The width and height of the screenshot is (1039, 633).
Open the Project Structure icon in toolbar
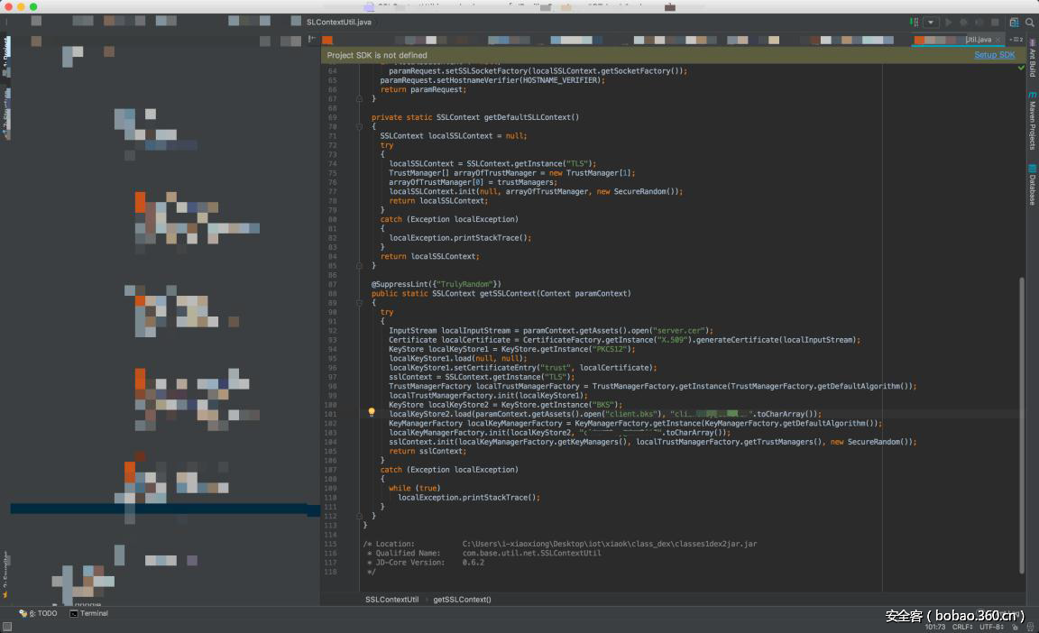(x=1015, y=22)
